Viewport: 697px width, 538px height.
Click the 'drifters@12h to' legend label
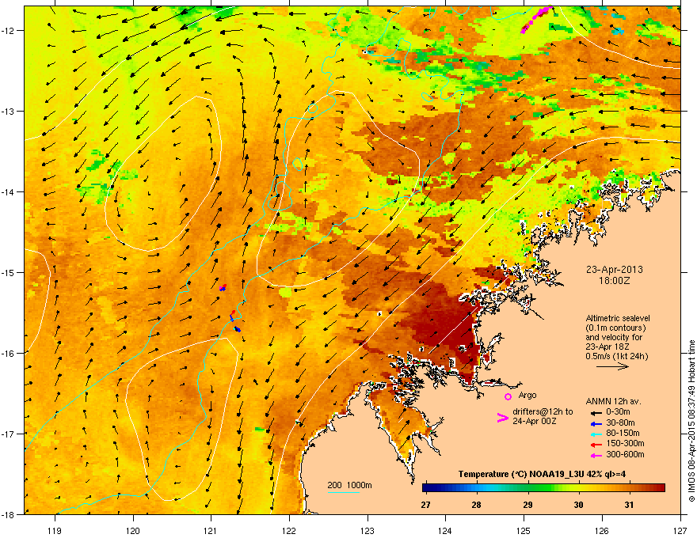point(543,412)
